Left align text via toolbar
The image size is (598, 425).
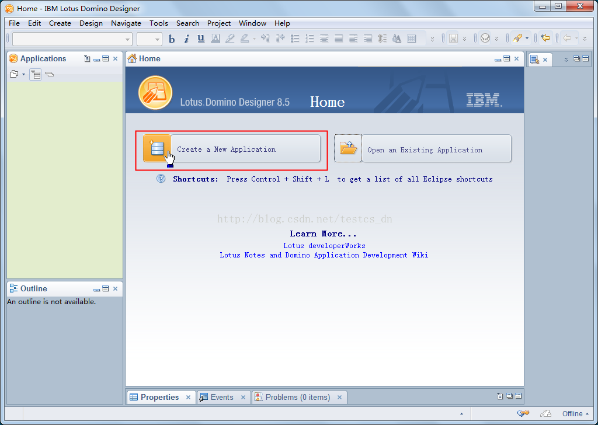coord(353,39)
